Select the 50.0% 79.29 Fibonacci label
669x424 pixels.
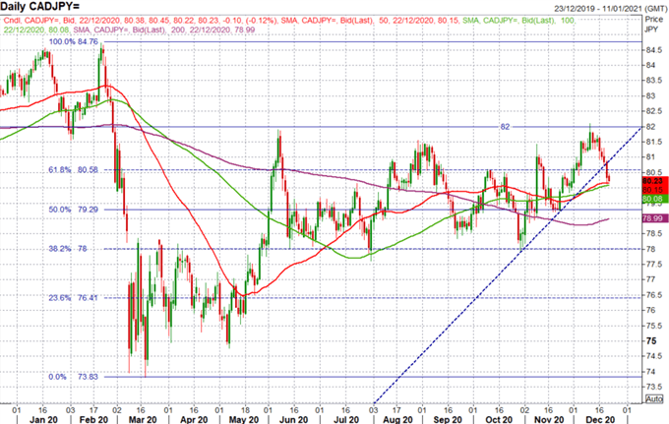73,210
